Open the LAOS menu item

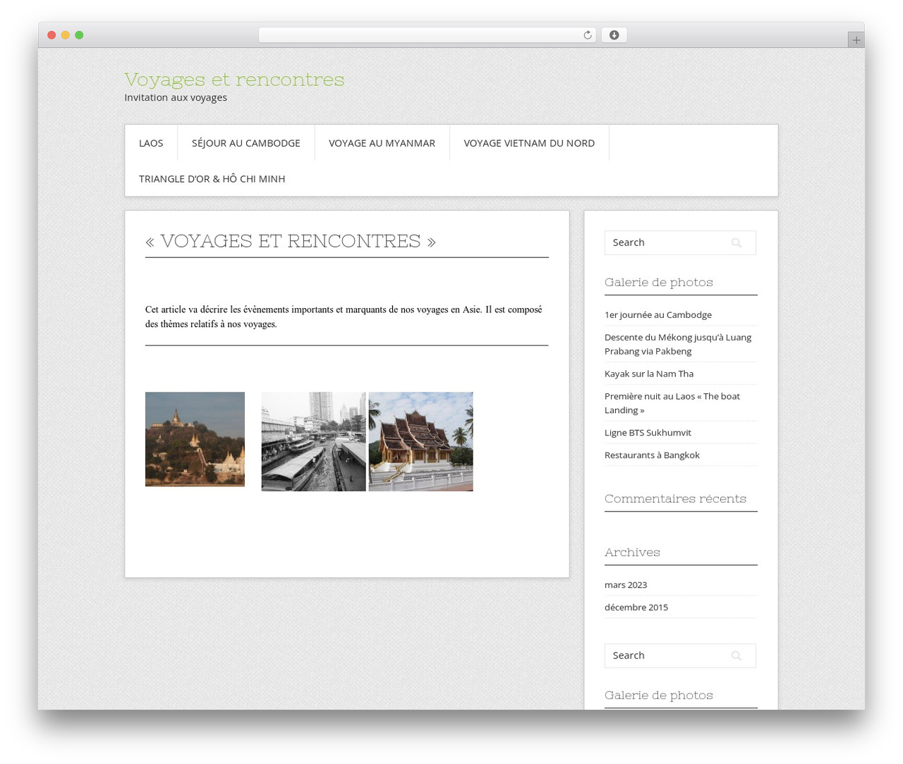151,143
